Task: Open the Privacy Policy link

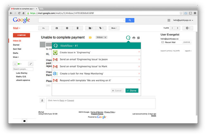Action: 109,112
